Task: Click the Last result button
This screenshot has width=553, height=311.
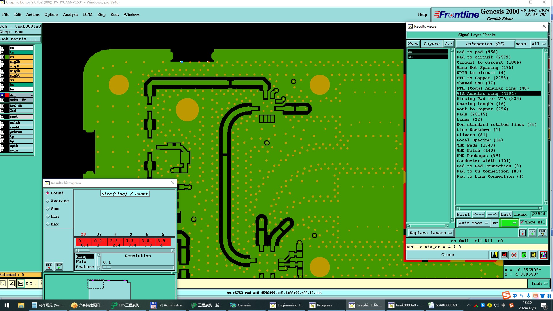Action: click(506, 214)
